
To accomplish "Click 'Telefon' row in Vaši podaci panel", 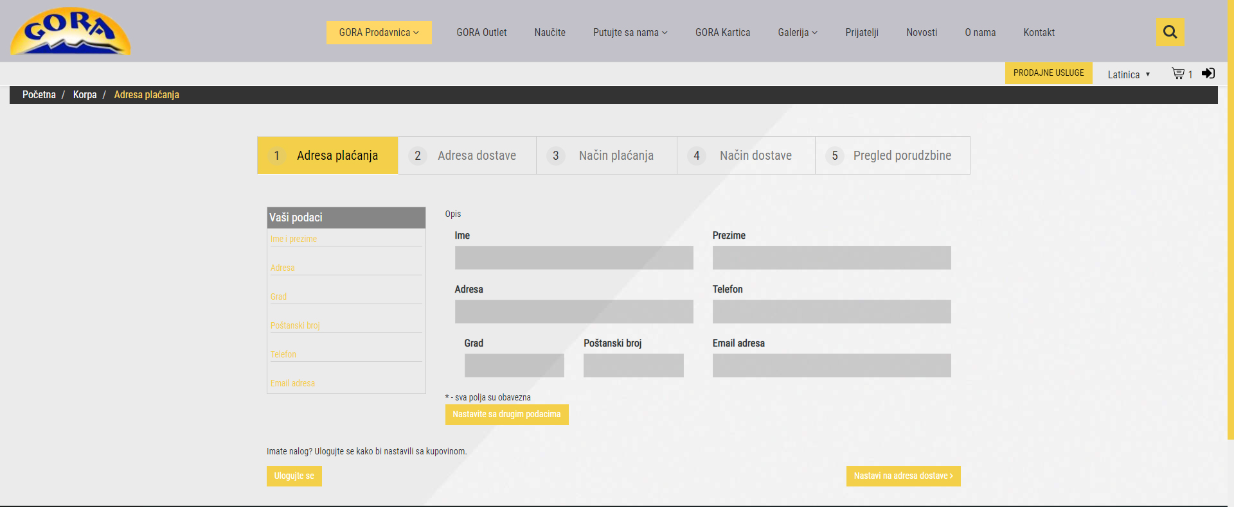I will coord(346,354).
